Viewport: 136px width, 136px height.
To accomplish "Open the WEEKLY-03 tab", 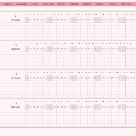I will (x=87, y=4).
